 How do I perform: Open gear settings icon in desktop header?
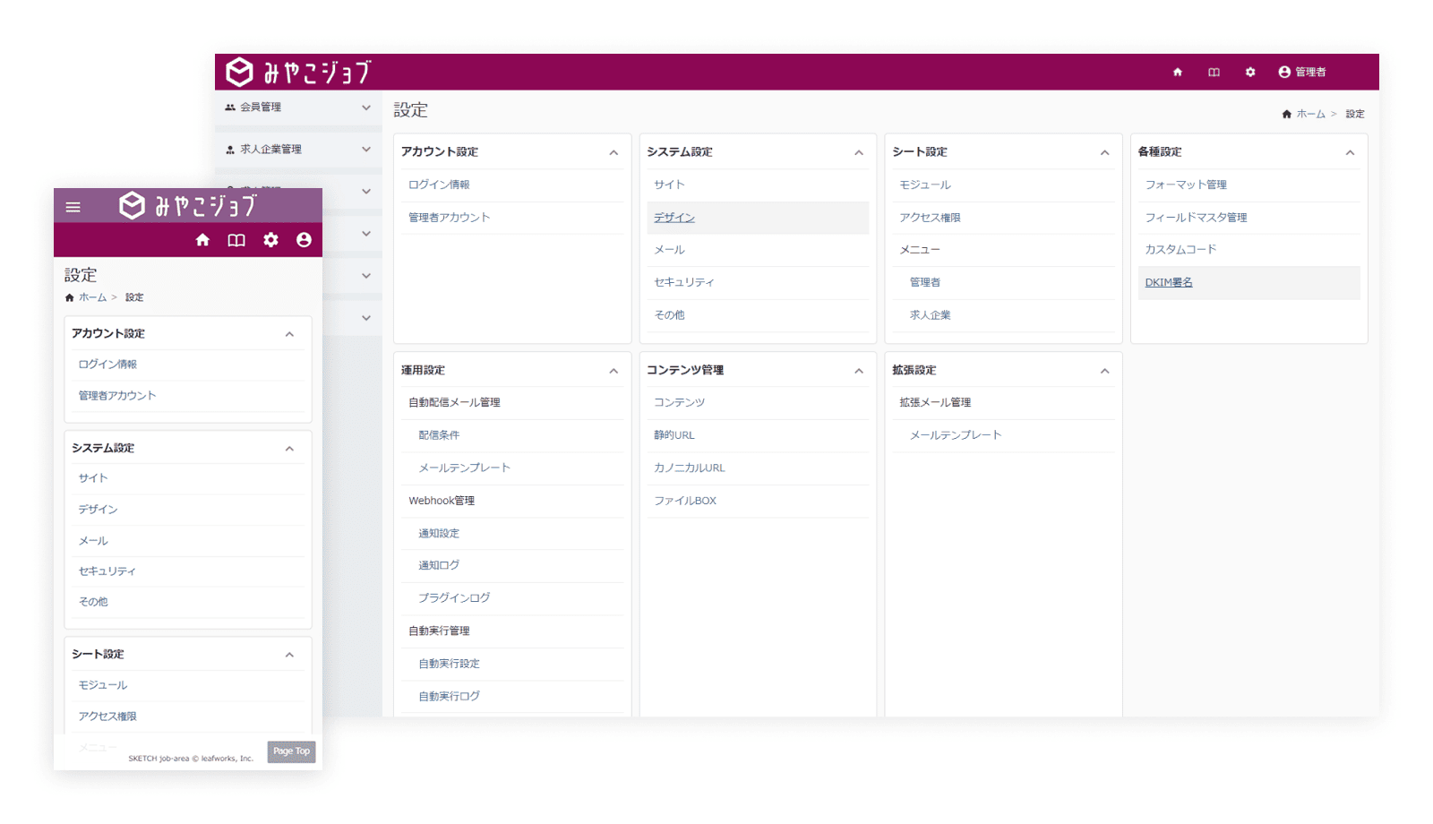tap(1250, 73)
